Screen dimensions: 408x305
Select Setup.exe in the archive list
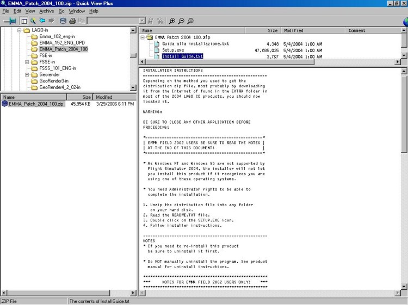[x=173, y=50]
